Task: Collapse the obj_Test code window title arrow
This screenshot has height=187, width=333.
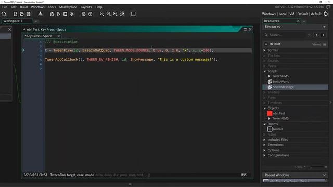Action: click(x=24, y=29)
